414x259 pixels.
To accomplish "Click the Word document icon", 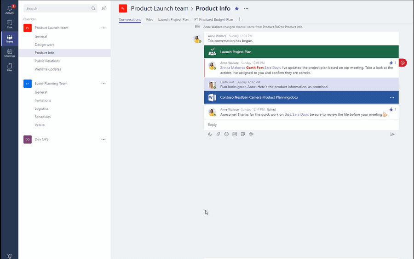I will [x=212, y=97].
